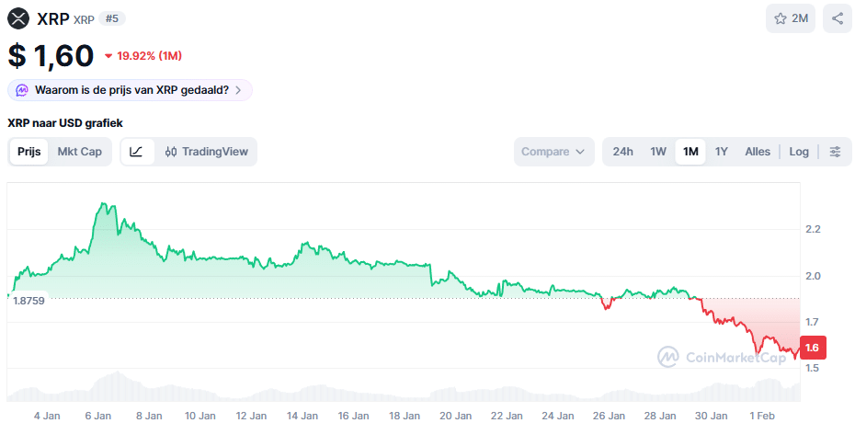Viewport: 855px width, 423px height.
Task: Open TradingView candlestick chart mode
Action: point(207,152)
